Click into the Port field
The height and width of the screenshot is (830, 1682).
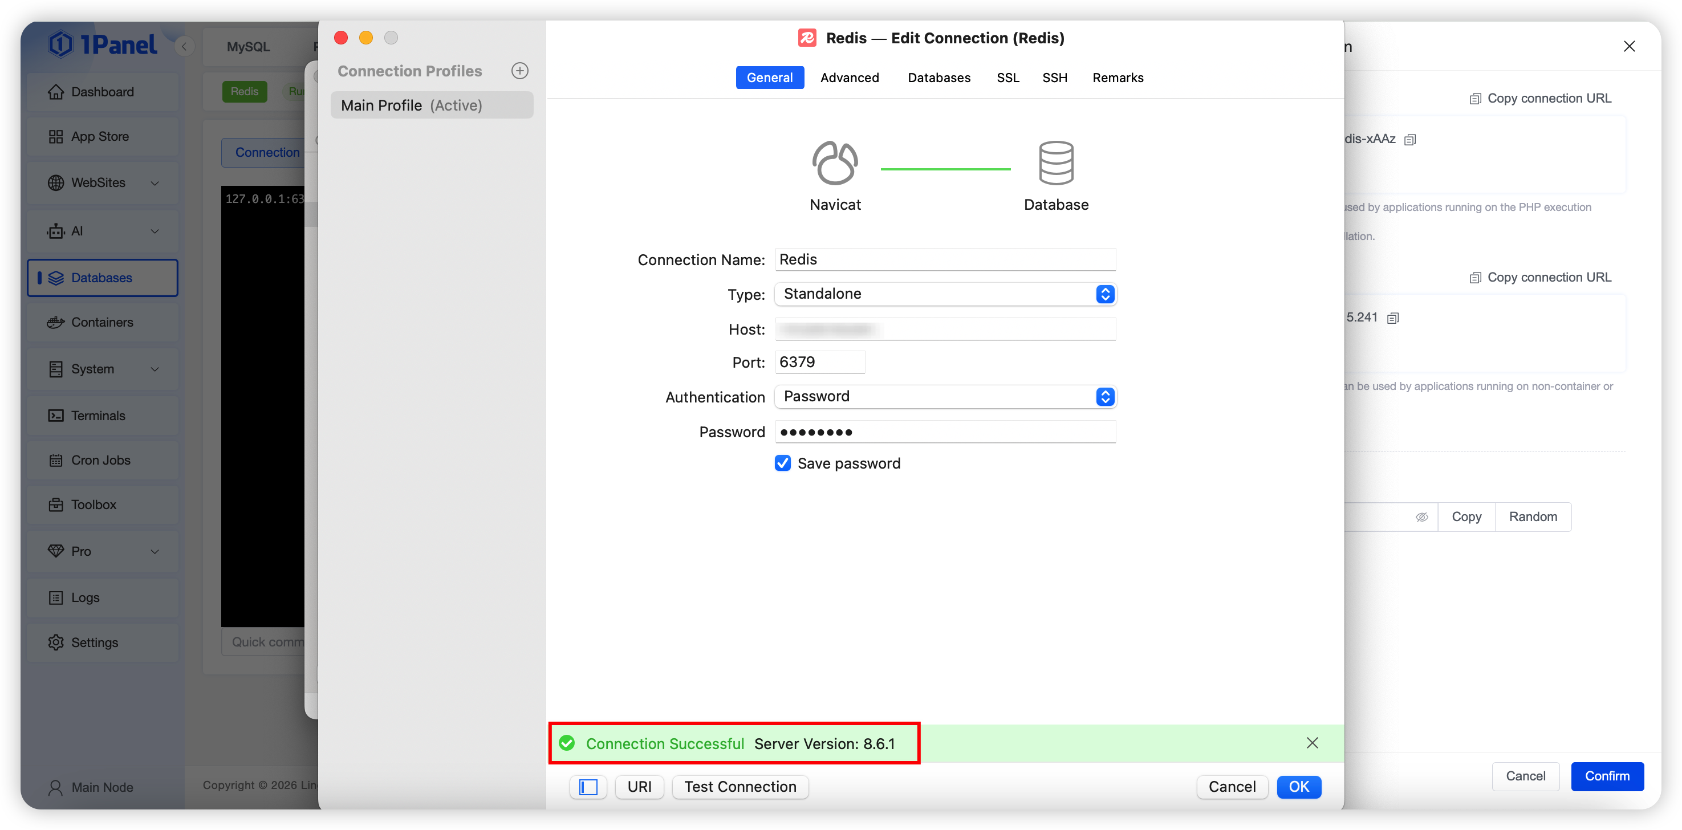click(819, 362)
